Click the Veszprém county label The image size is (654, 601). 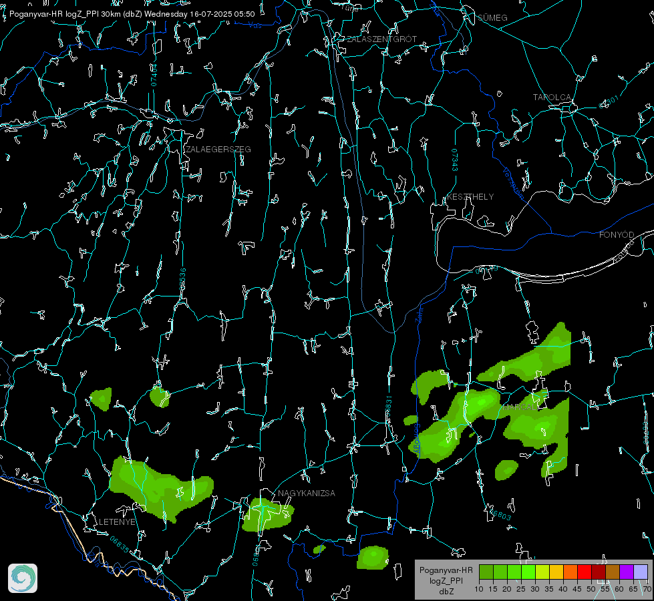click(x=513, y=183)
